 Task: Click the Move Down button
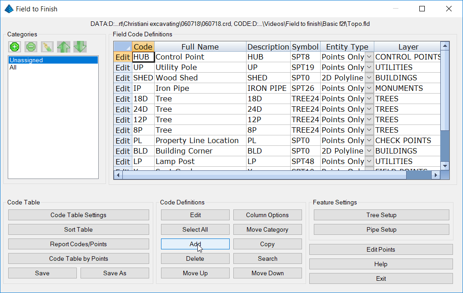tap(267, 273)
